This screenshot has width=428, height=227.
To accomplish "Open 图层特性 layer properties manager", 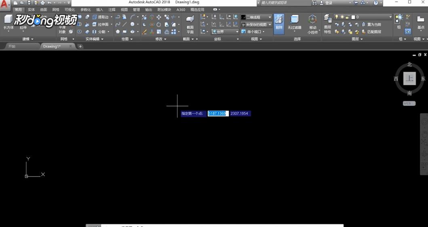I will point(327,24).
